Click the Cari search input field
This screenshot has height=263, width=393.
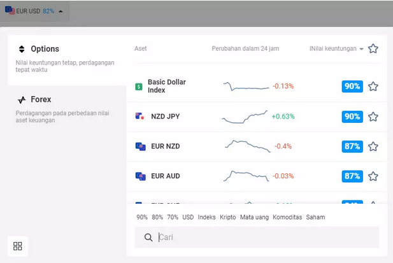(x=257, y=237)
